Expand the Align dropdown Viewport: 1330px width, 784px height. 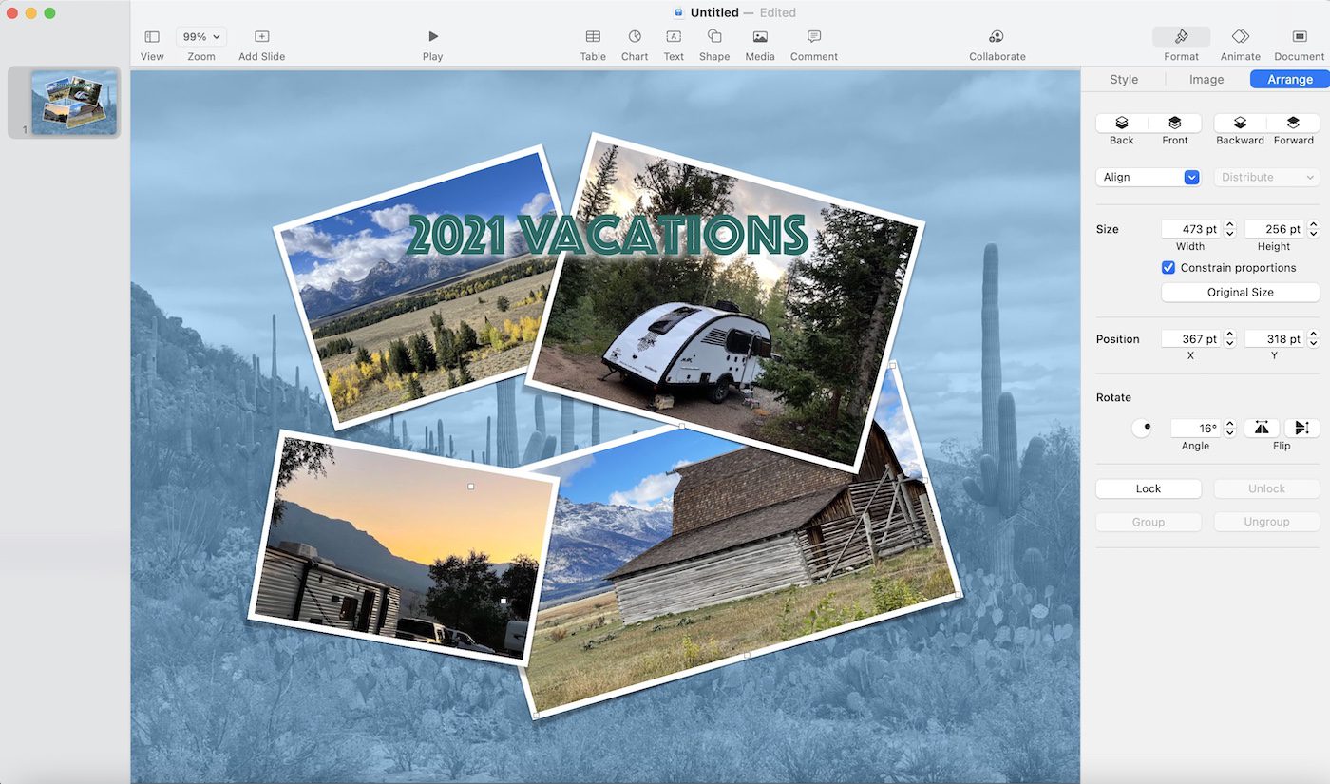1148,177
